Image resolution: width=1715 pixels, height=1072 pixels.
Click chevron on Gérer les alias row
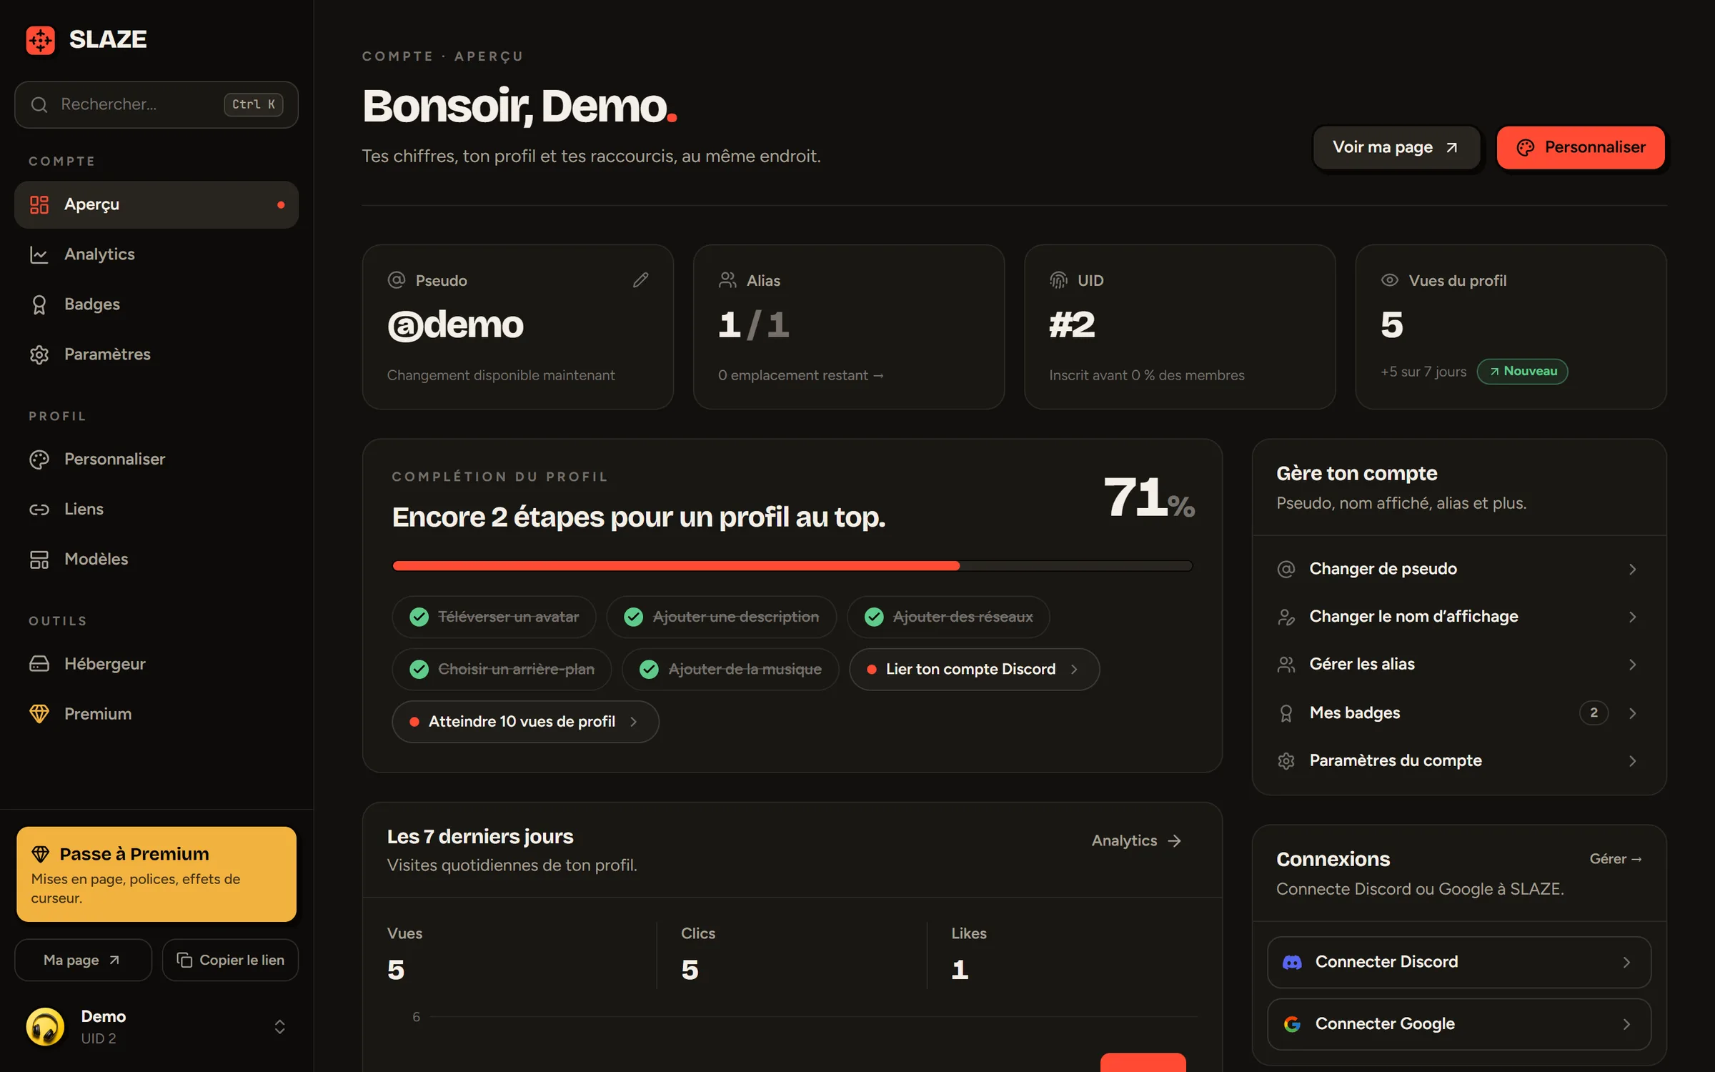pos(1632,665)
